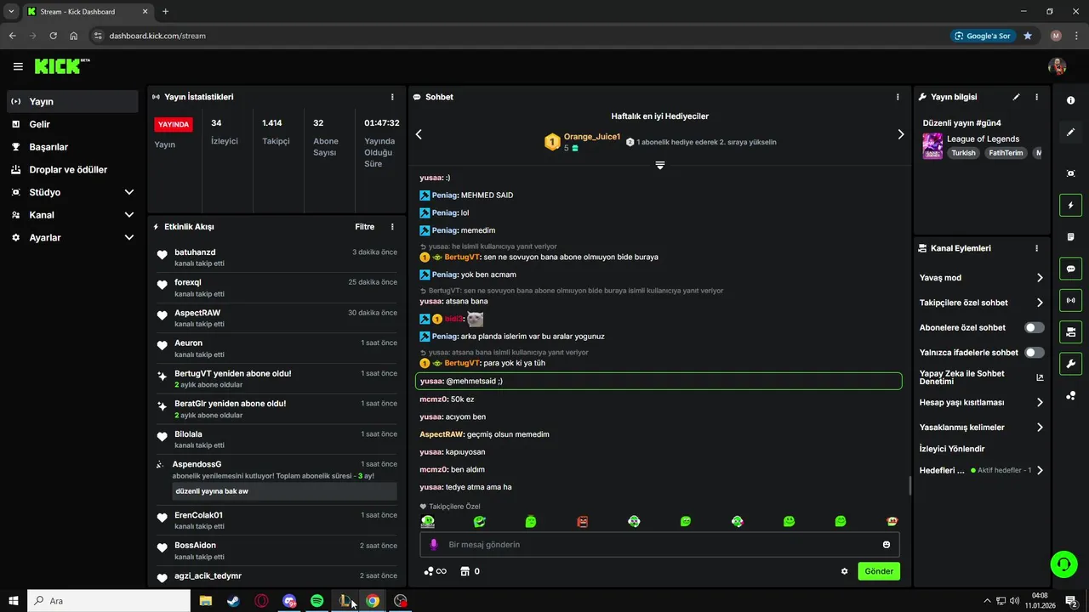Open the emoji picker in message box
Image resolution: width=1089 pixels, height=612 pixels.
coord(887,545)
